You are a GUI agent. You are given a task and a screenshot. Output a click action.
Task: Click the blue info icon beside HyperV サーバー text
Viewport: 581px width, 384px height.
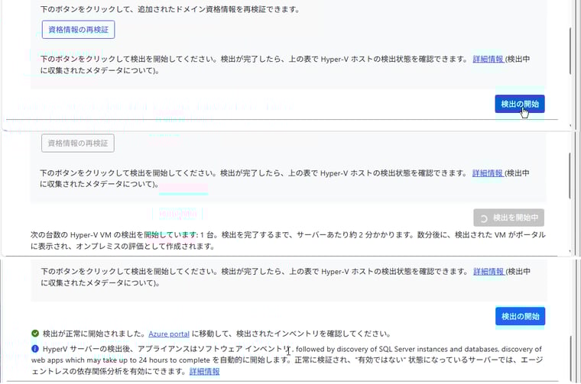pos(35,348)
